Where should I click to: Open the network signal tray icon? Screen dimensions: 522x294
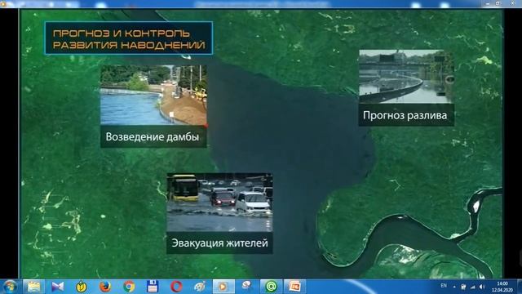(473, 287)
